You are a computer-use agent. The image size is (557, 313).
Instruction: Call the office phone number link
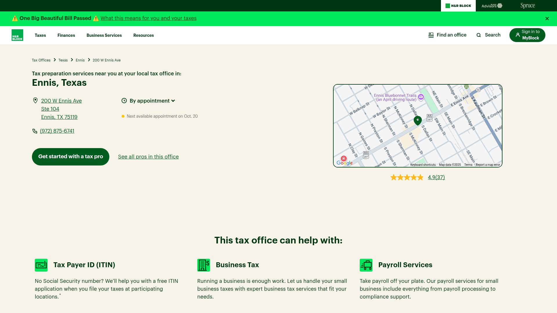(x=57, y=131)
